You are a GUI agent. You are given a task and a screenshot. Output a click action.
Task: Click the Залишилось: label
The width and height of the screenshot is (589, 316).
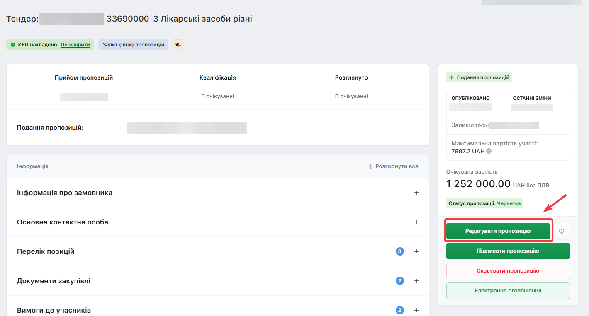click(470, 125)
